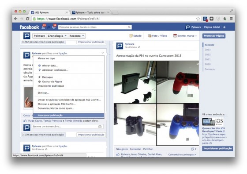Expand Evento, marco + composer option
Image resolution: width=247 pixels, height=174 pixels.
(x=185, y=36)
